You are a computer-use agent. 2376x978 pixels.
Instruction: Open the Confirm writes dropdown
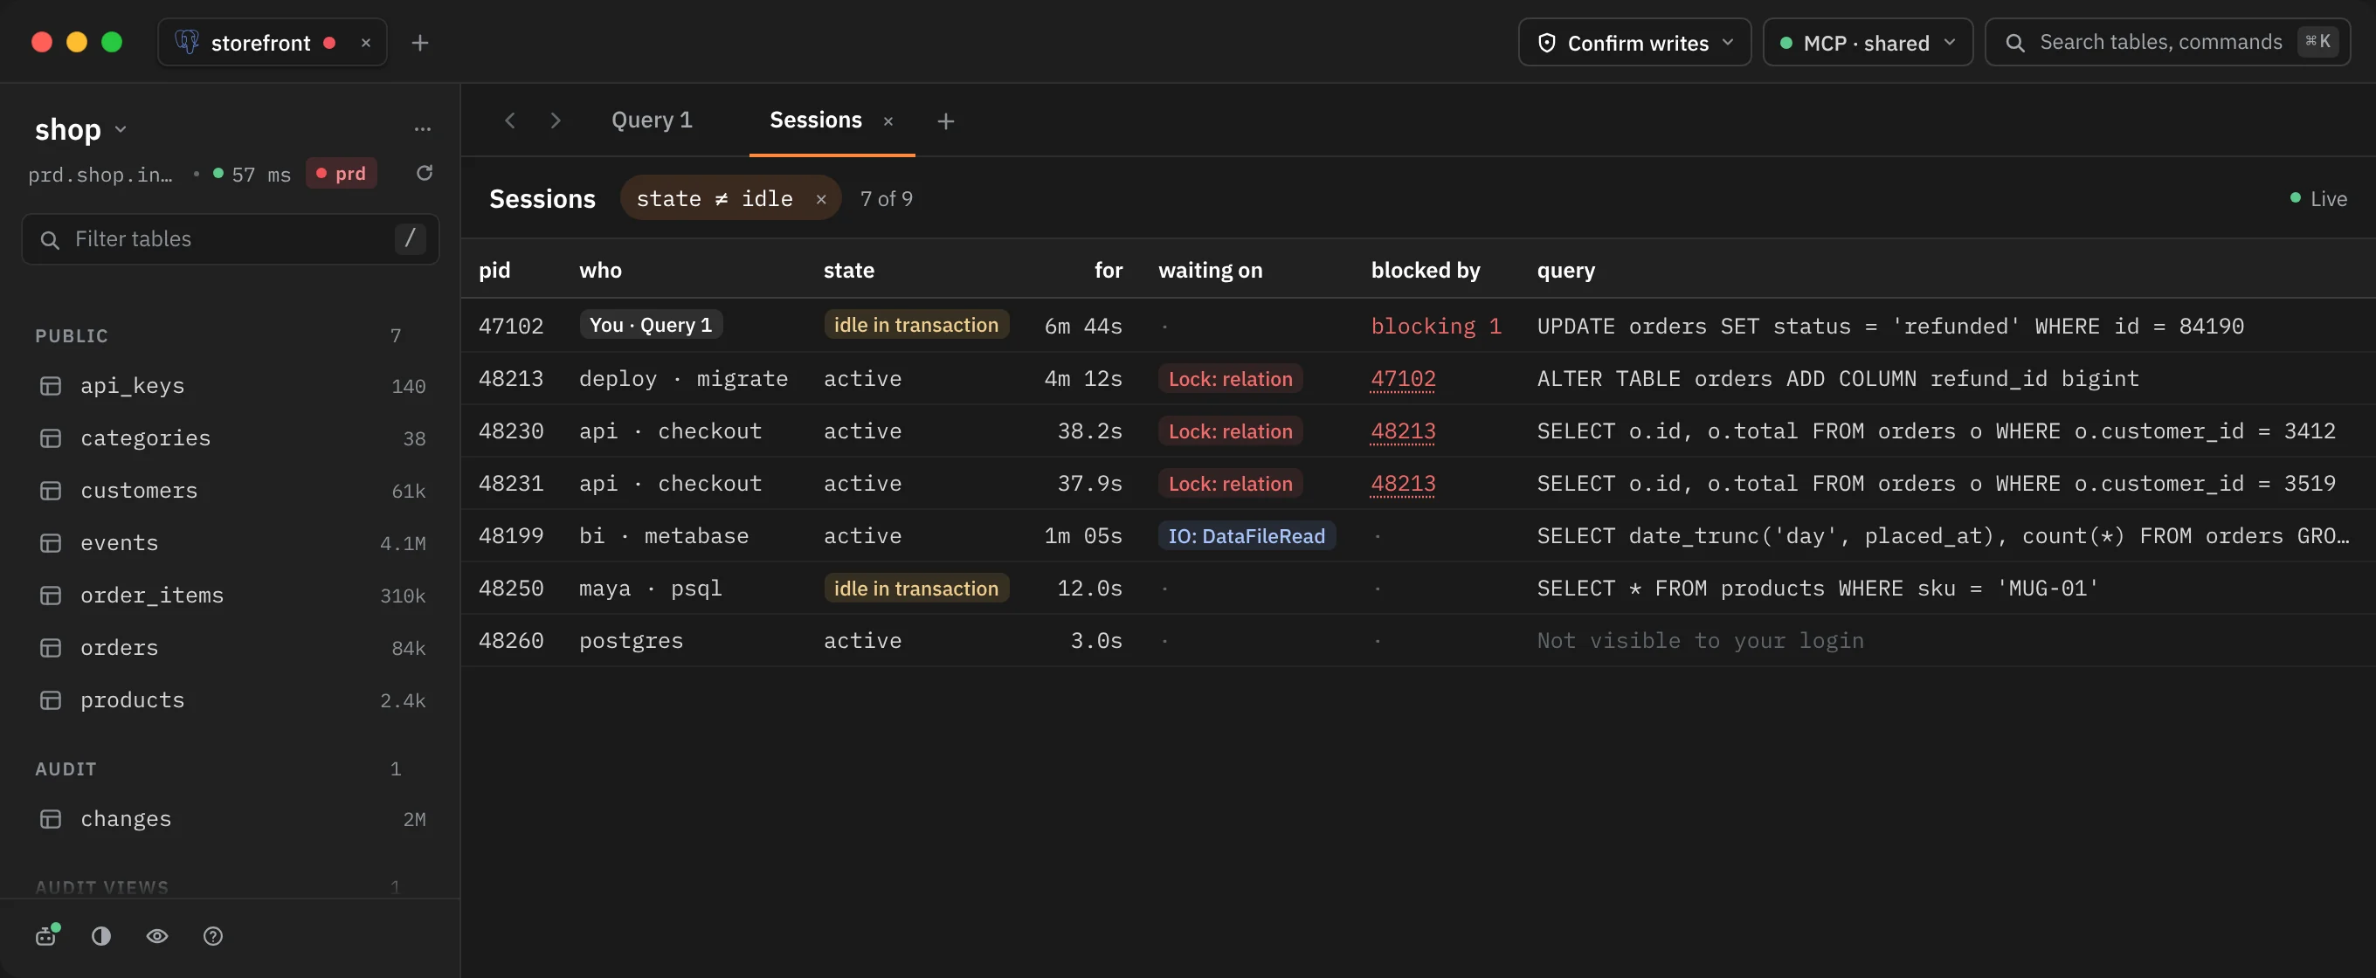click(x=1634, y=43)
